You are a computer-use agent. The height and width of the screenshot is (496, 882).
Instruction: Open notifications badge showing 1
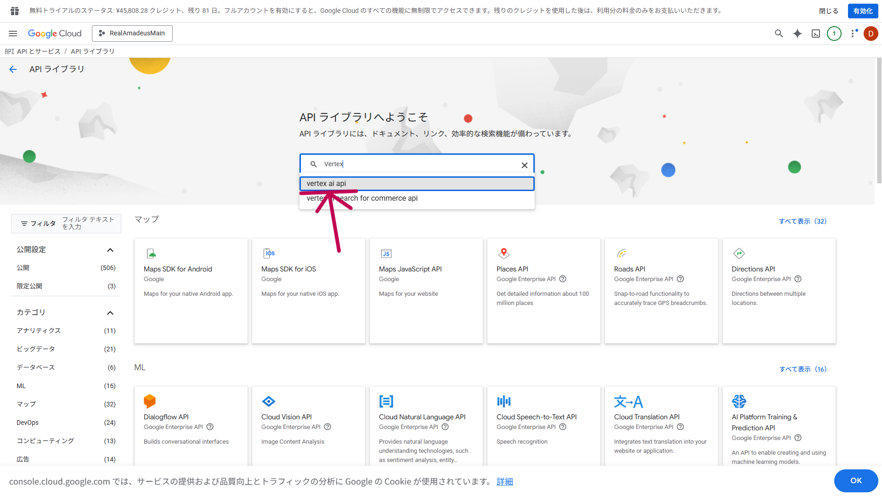click(834, 34)
